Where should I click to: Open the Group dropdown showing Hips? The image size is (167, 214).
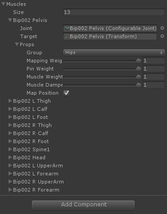[x=114, y=52]
